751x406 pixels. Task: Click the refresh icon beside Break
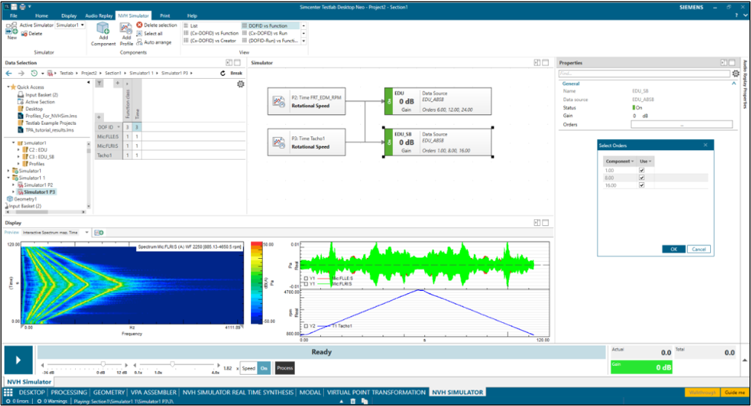[223, 74]
